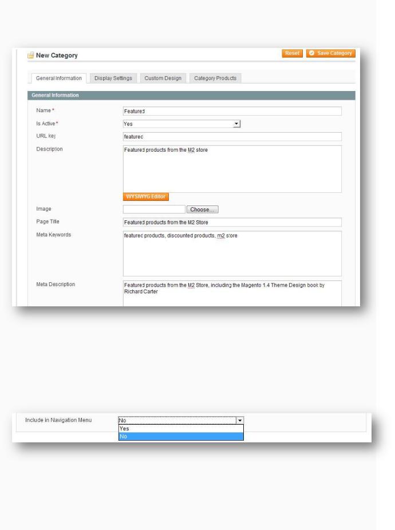The height and width of the screenshot is (530, 395).
Task: Focus the Name input field
Action: (x=232, y=111)
